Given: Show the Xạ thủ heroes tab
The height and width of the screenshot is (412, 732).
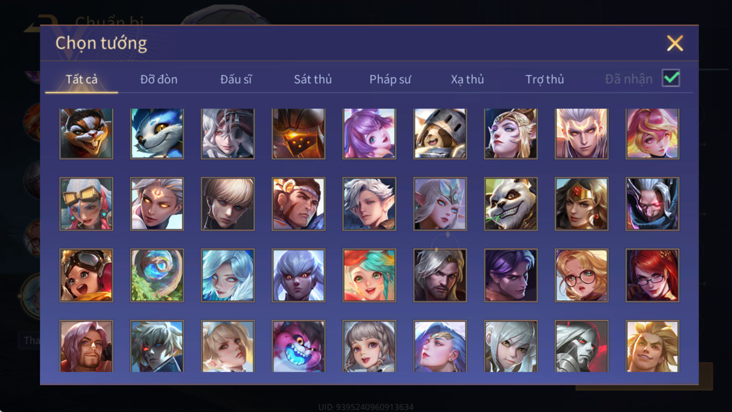Looking at the screenshot, I should [467, 79].
